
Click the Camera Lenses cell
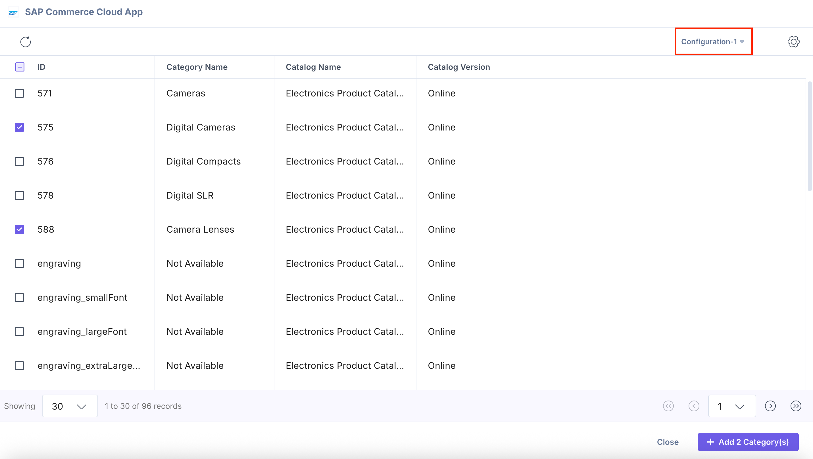(x=200, y=229)
